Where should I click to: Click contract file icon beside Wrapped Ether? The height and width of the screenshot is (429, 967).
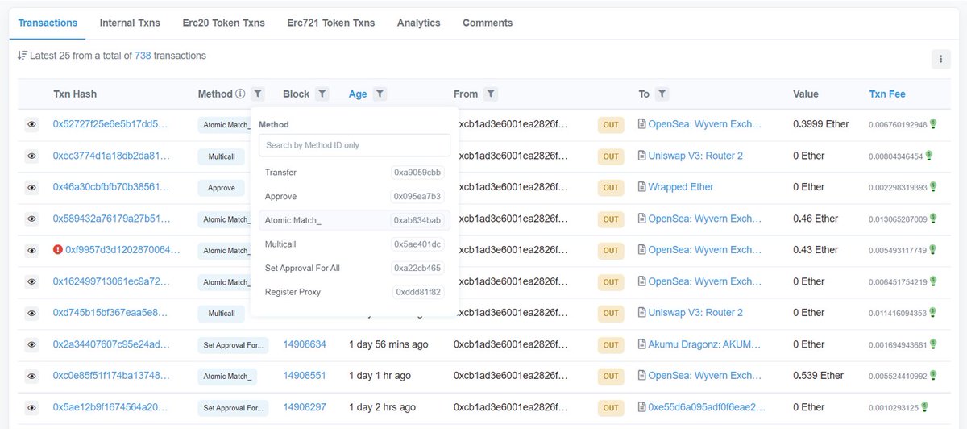tap(642, 187)
